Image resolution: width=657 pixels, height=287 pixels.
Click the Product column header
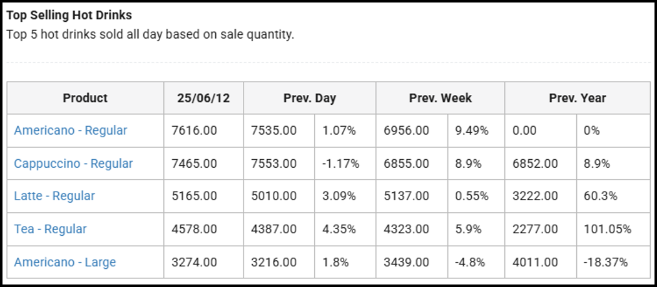click(x=85, y=98)
